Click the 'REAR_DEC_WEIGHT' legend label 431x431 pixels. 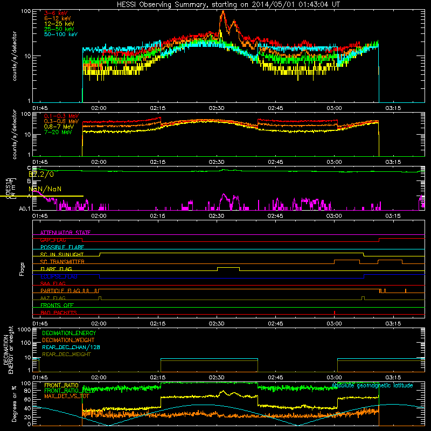click(66, 354)
